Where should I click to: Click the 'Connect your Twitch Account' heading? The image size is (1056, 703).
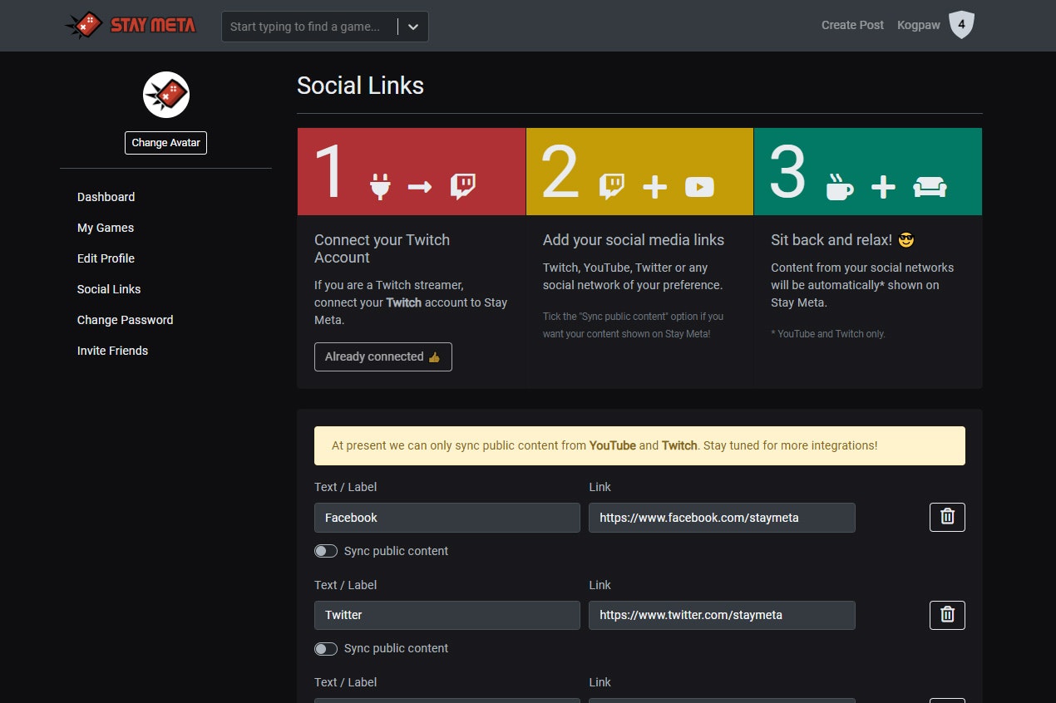pyautogui.click(x=382, y=248)
